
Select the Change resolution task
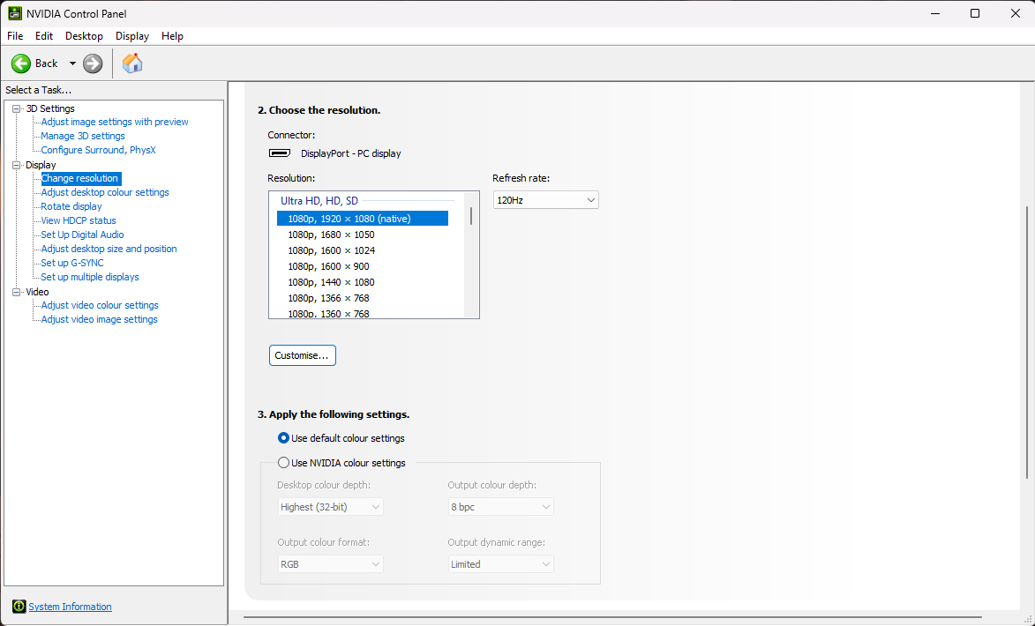pos(79,178)
